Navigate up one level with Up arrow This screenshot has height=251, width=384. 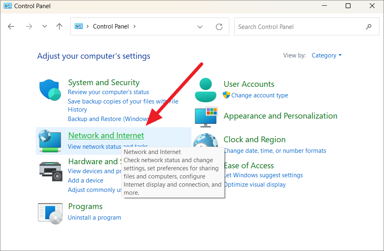(x=60, y=26)
